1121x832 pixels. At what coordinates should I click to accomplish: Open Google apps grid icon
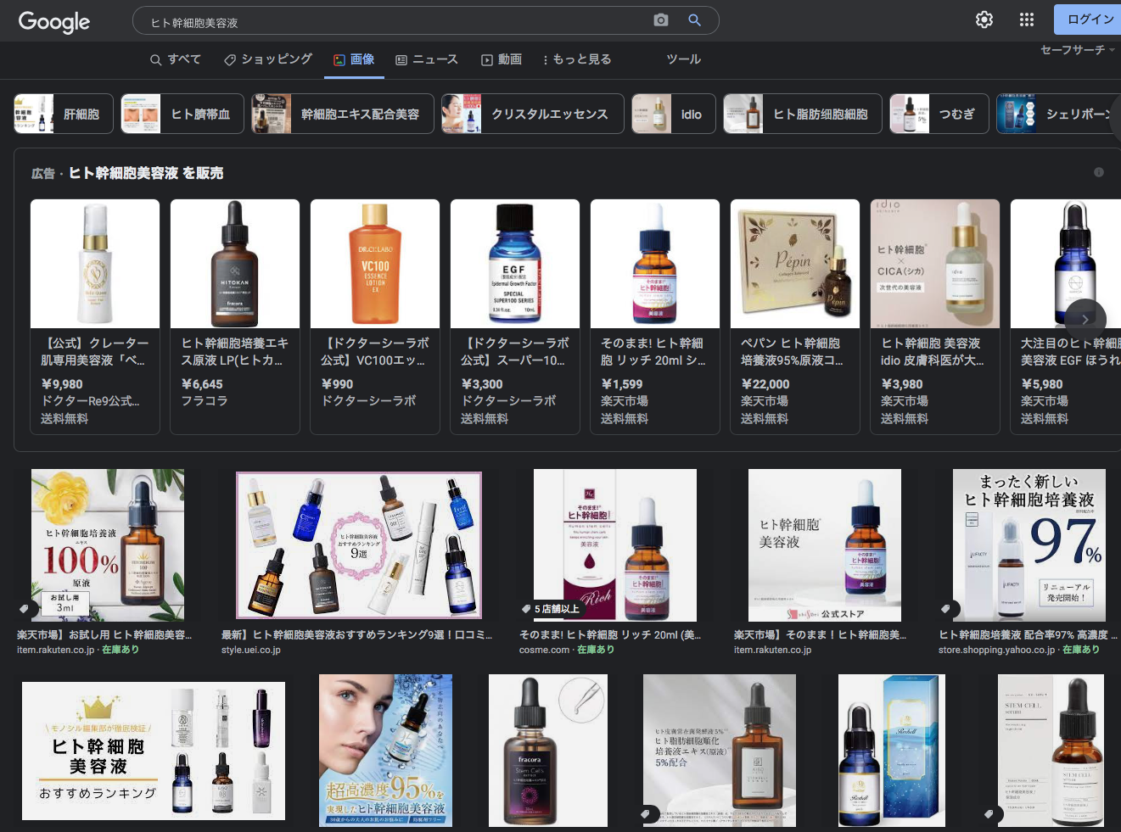tap(1027, 20)
